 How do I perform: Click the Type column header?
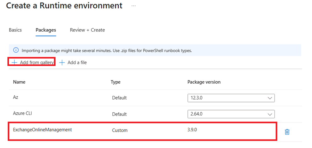[116, 82]
